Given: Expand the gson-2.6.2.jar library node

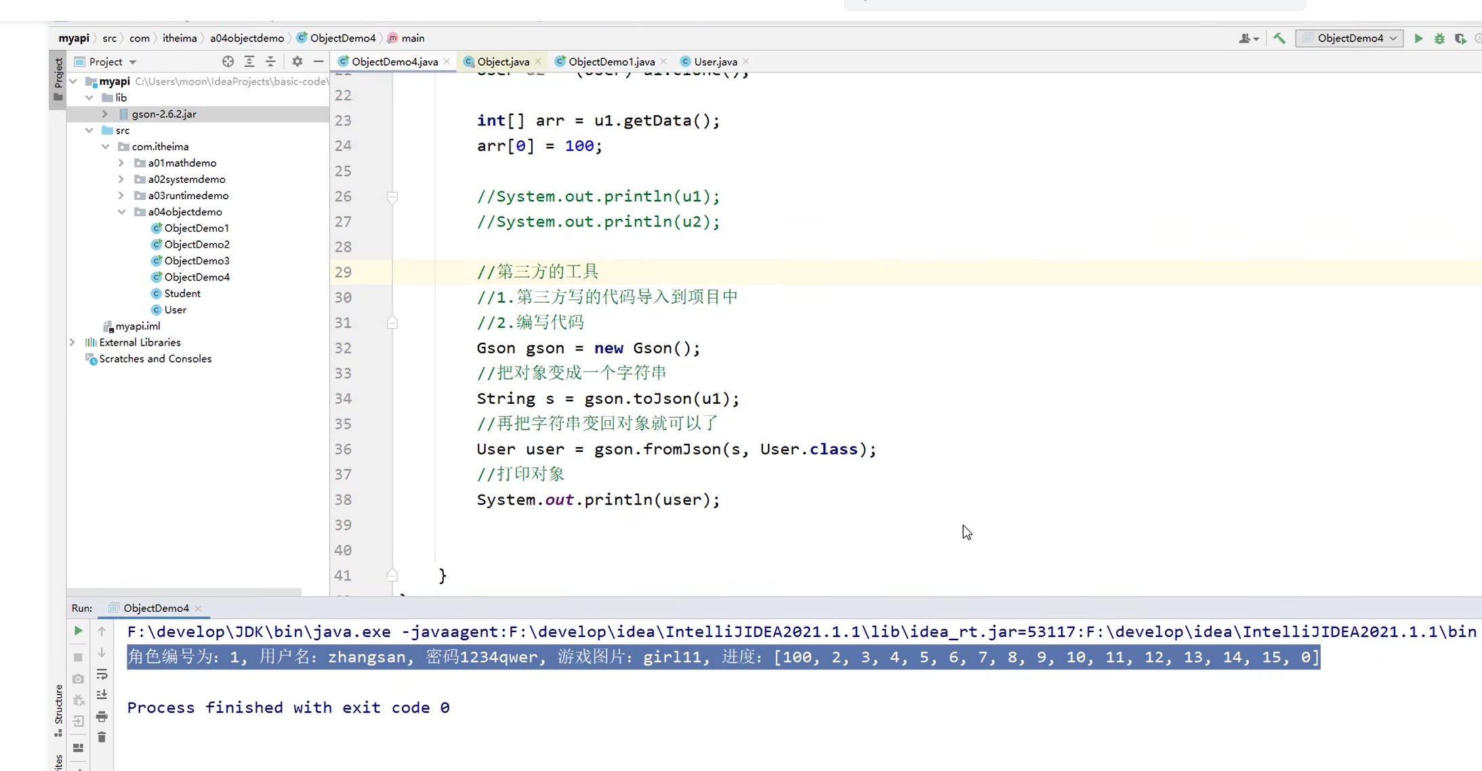Looking at the screenshot, I should pyautogui.click(x=105, y=114).
